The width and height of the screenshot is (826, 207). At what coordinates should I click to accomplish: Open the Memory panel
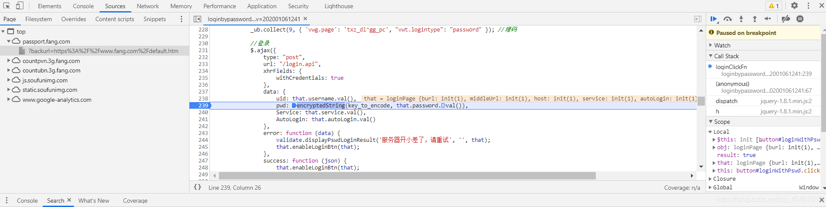click(x=181, y=6)
